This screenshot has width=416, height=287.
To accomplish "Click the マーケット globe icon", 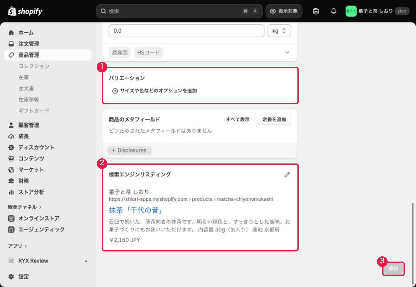I will pos(11,170).
